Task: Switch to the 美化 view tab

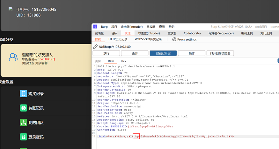Action: tap(98, 61)
